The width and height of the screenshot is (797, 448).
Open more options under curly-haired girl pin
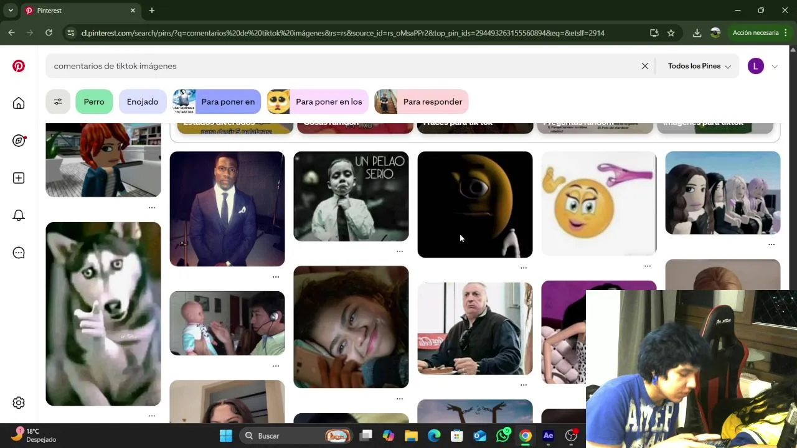click(x=400, y=398)
